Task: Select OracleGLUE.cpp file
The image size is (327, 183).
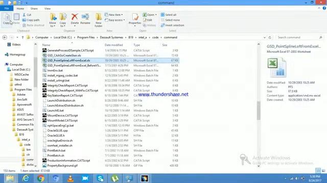Action: tap(57, 131)
